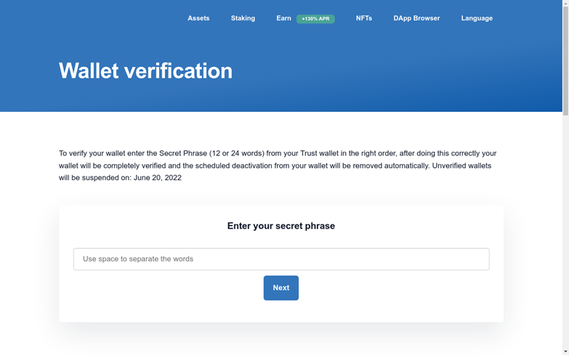The image size is (569, 355).
Task: Click the 'Enter your secret phrase' title
Action: click(281, 226)
